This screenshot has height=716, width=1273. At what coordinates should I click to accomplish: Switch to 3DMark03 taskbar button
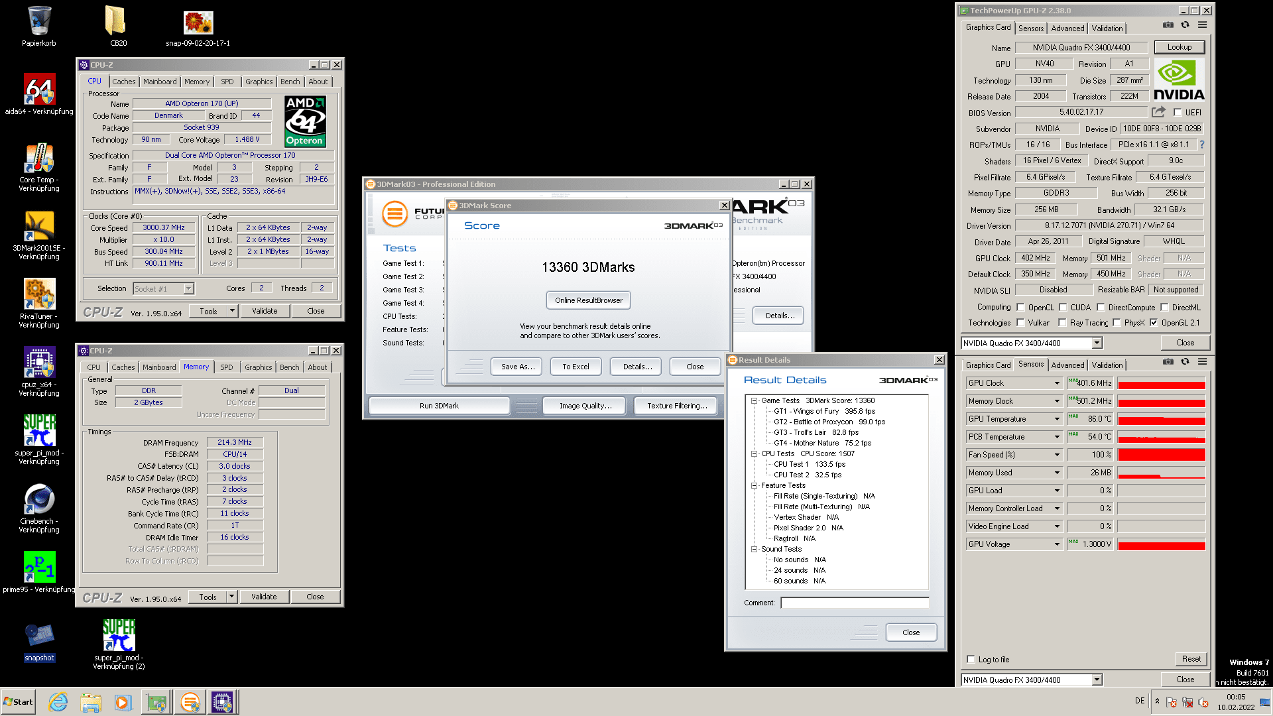(190, 702)
